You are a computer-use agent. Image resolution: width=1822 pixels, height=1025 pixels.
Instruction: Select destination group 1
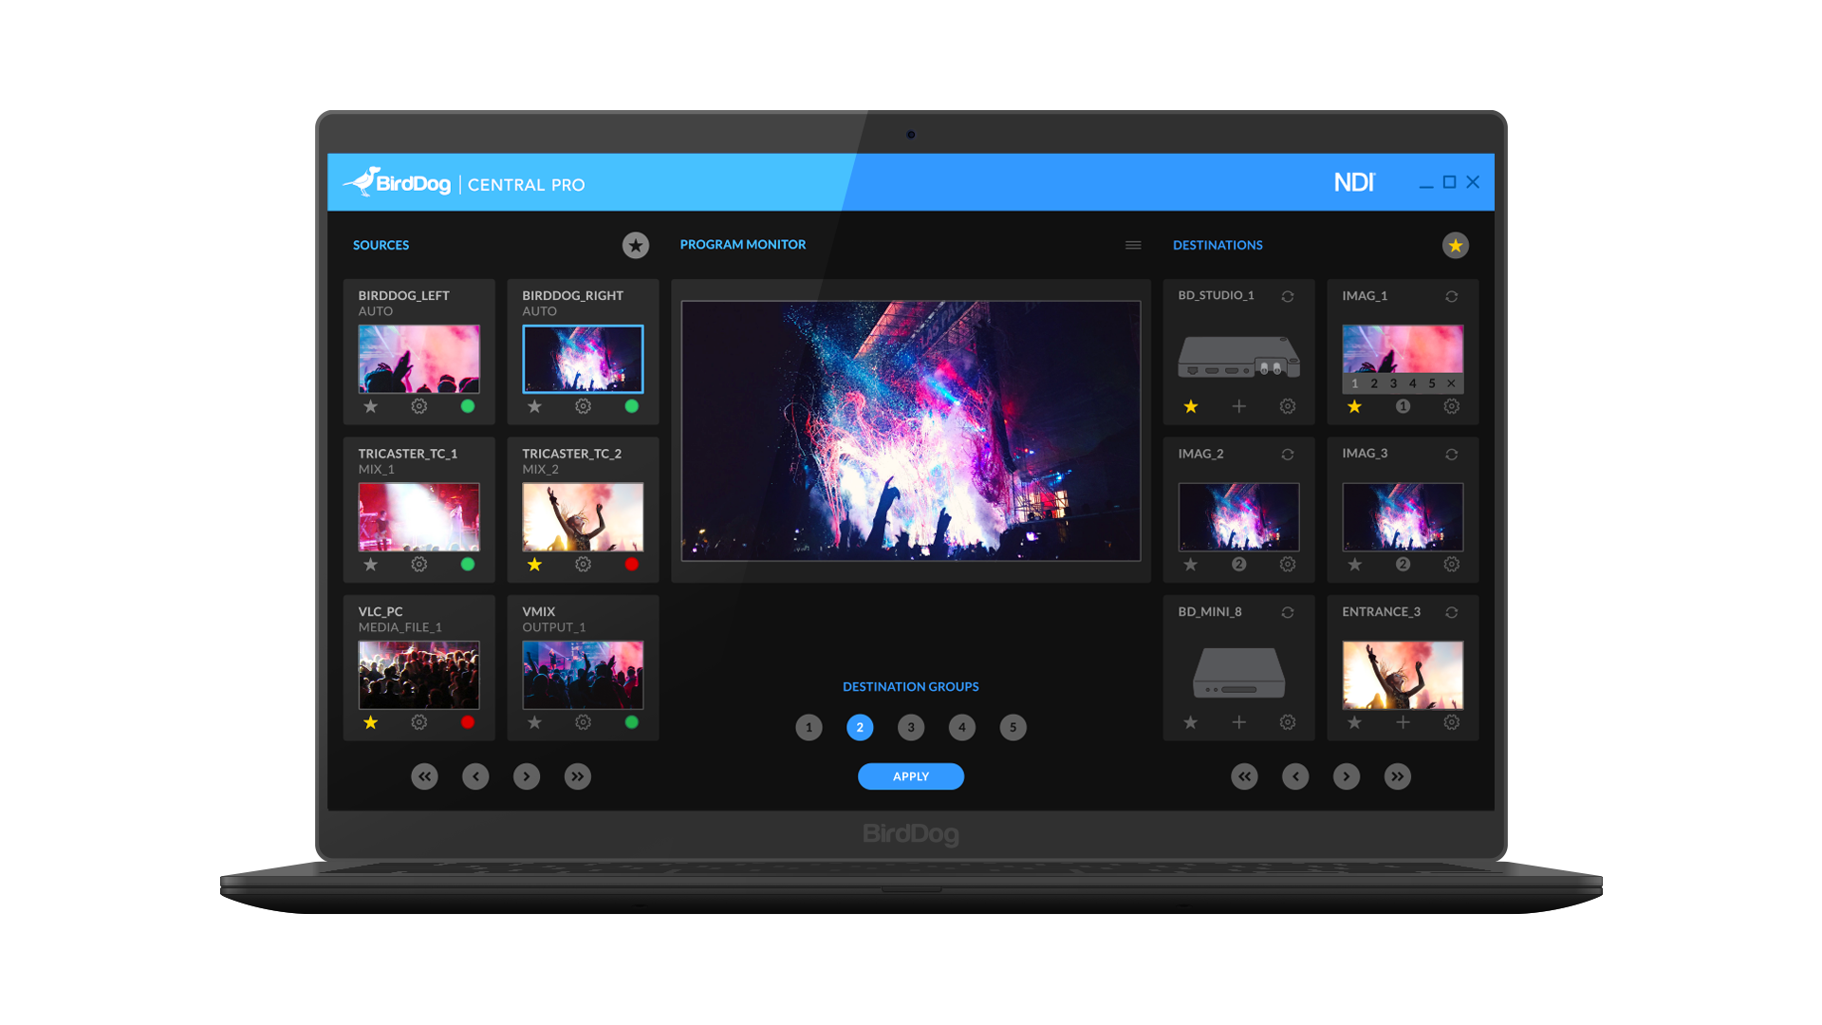click(809, 728)
